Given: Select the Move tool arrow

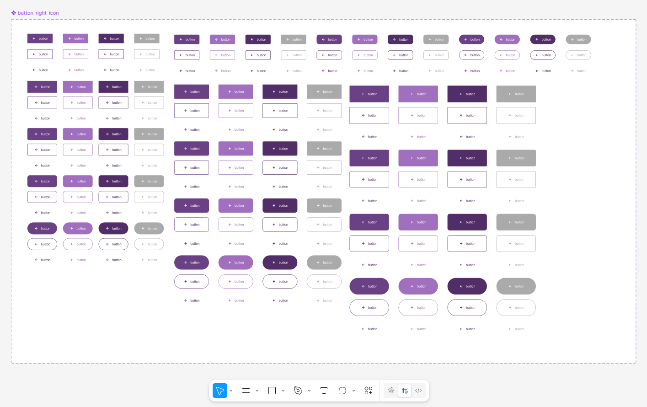Looking at the screenshot, I should [220, 391].
